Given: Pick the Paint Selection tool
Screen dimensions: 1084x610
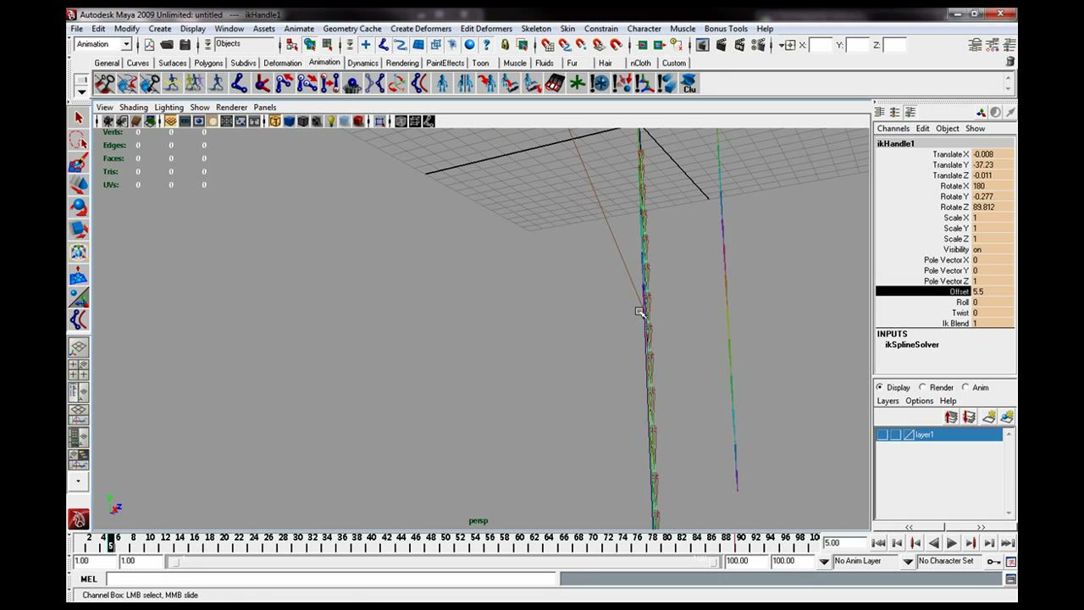Looking at the screenshot, I should pyautogui.click(x=78, y=162).
